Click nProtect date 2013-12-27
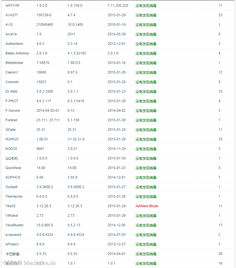Image resolution: width=236 pixels, height=268 pixels. [117, 244]
